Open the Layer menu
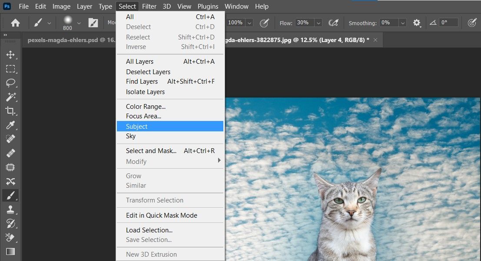 [84, 7]
